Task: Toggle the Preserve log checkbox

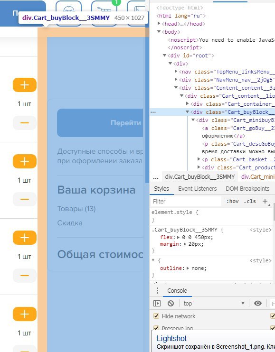Action: (156, 328)
